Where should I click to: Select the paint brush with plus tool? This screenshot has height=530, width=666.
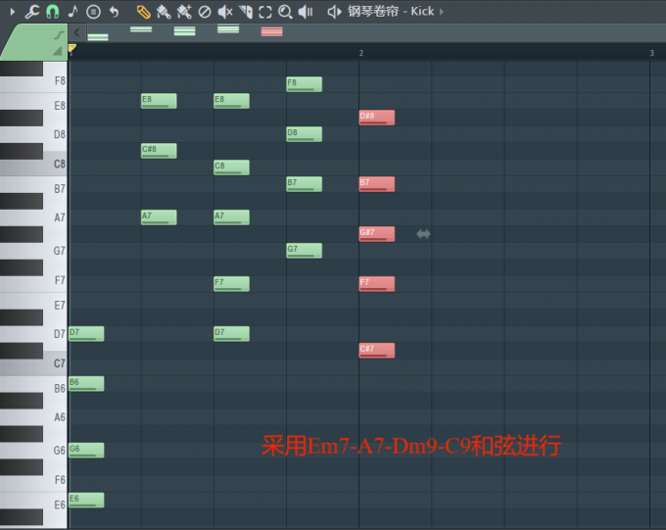(x=184, y=12)
